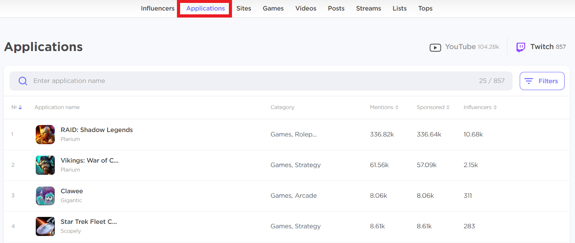Go to the Sites tab

(x=244, y=8)
